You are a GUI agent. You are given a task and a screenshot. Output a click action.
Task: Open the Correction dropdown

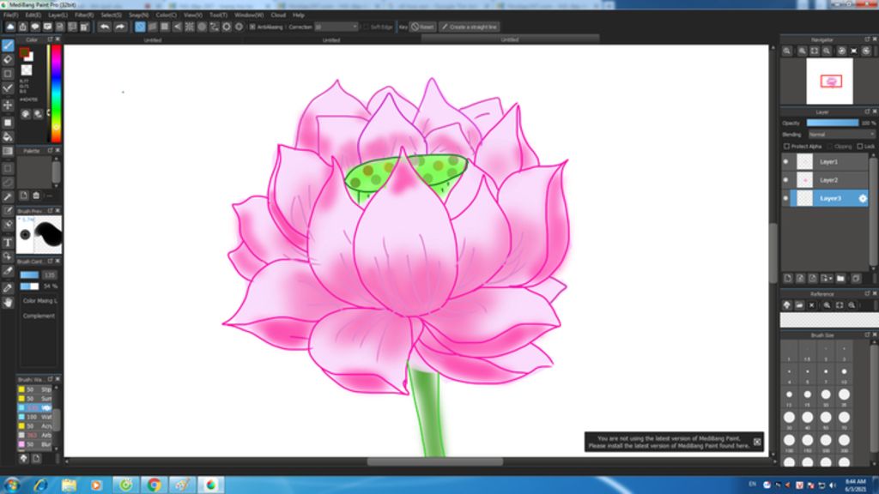click(x=336, y=27)
